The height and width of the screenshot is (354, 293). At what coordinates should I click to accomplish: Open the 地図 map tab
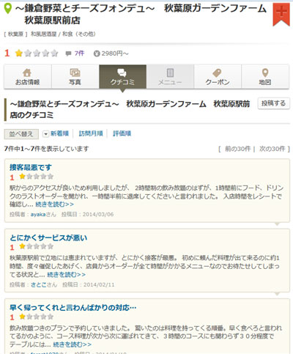click(x=265, y=77)
